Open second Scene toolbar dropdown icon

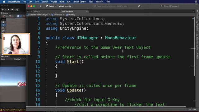(x=11, y=16)
